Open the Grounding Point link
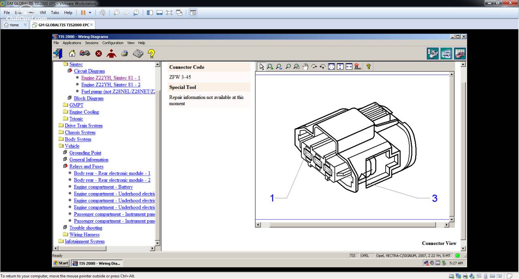Viewport: 519px width, 279px height. (85, 153)
